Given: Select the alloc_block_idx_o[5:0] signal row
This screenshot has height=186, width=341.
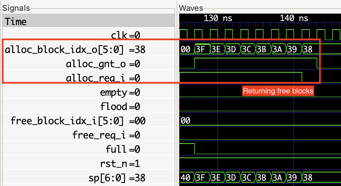Looking at the screenshot, I should (75, 50).
